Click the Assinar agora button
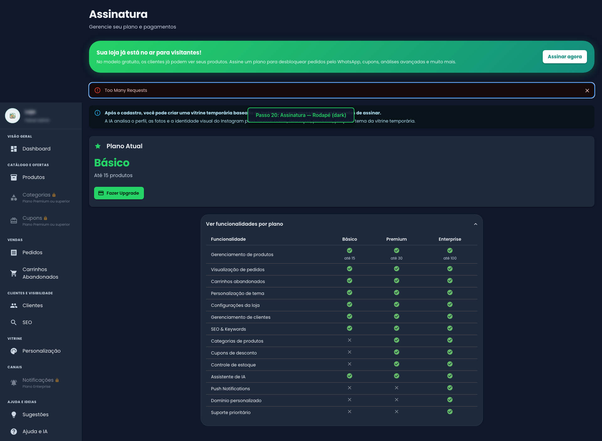 565,57
